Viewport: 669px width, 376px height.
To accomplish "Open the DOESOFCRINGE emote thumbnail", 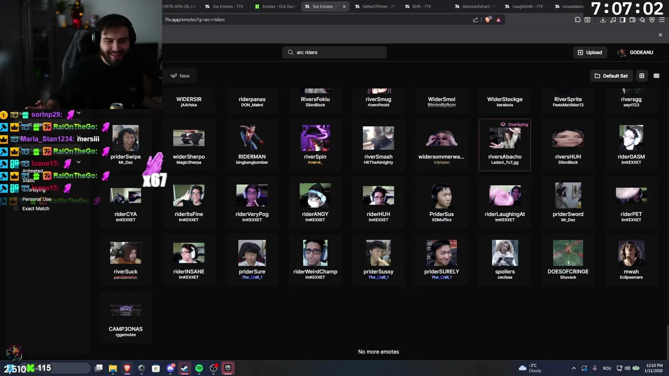I will tap(568, 253).
